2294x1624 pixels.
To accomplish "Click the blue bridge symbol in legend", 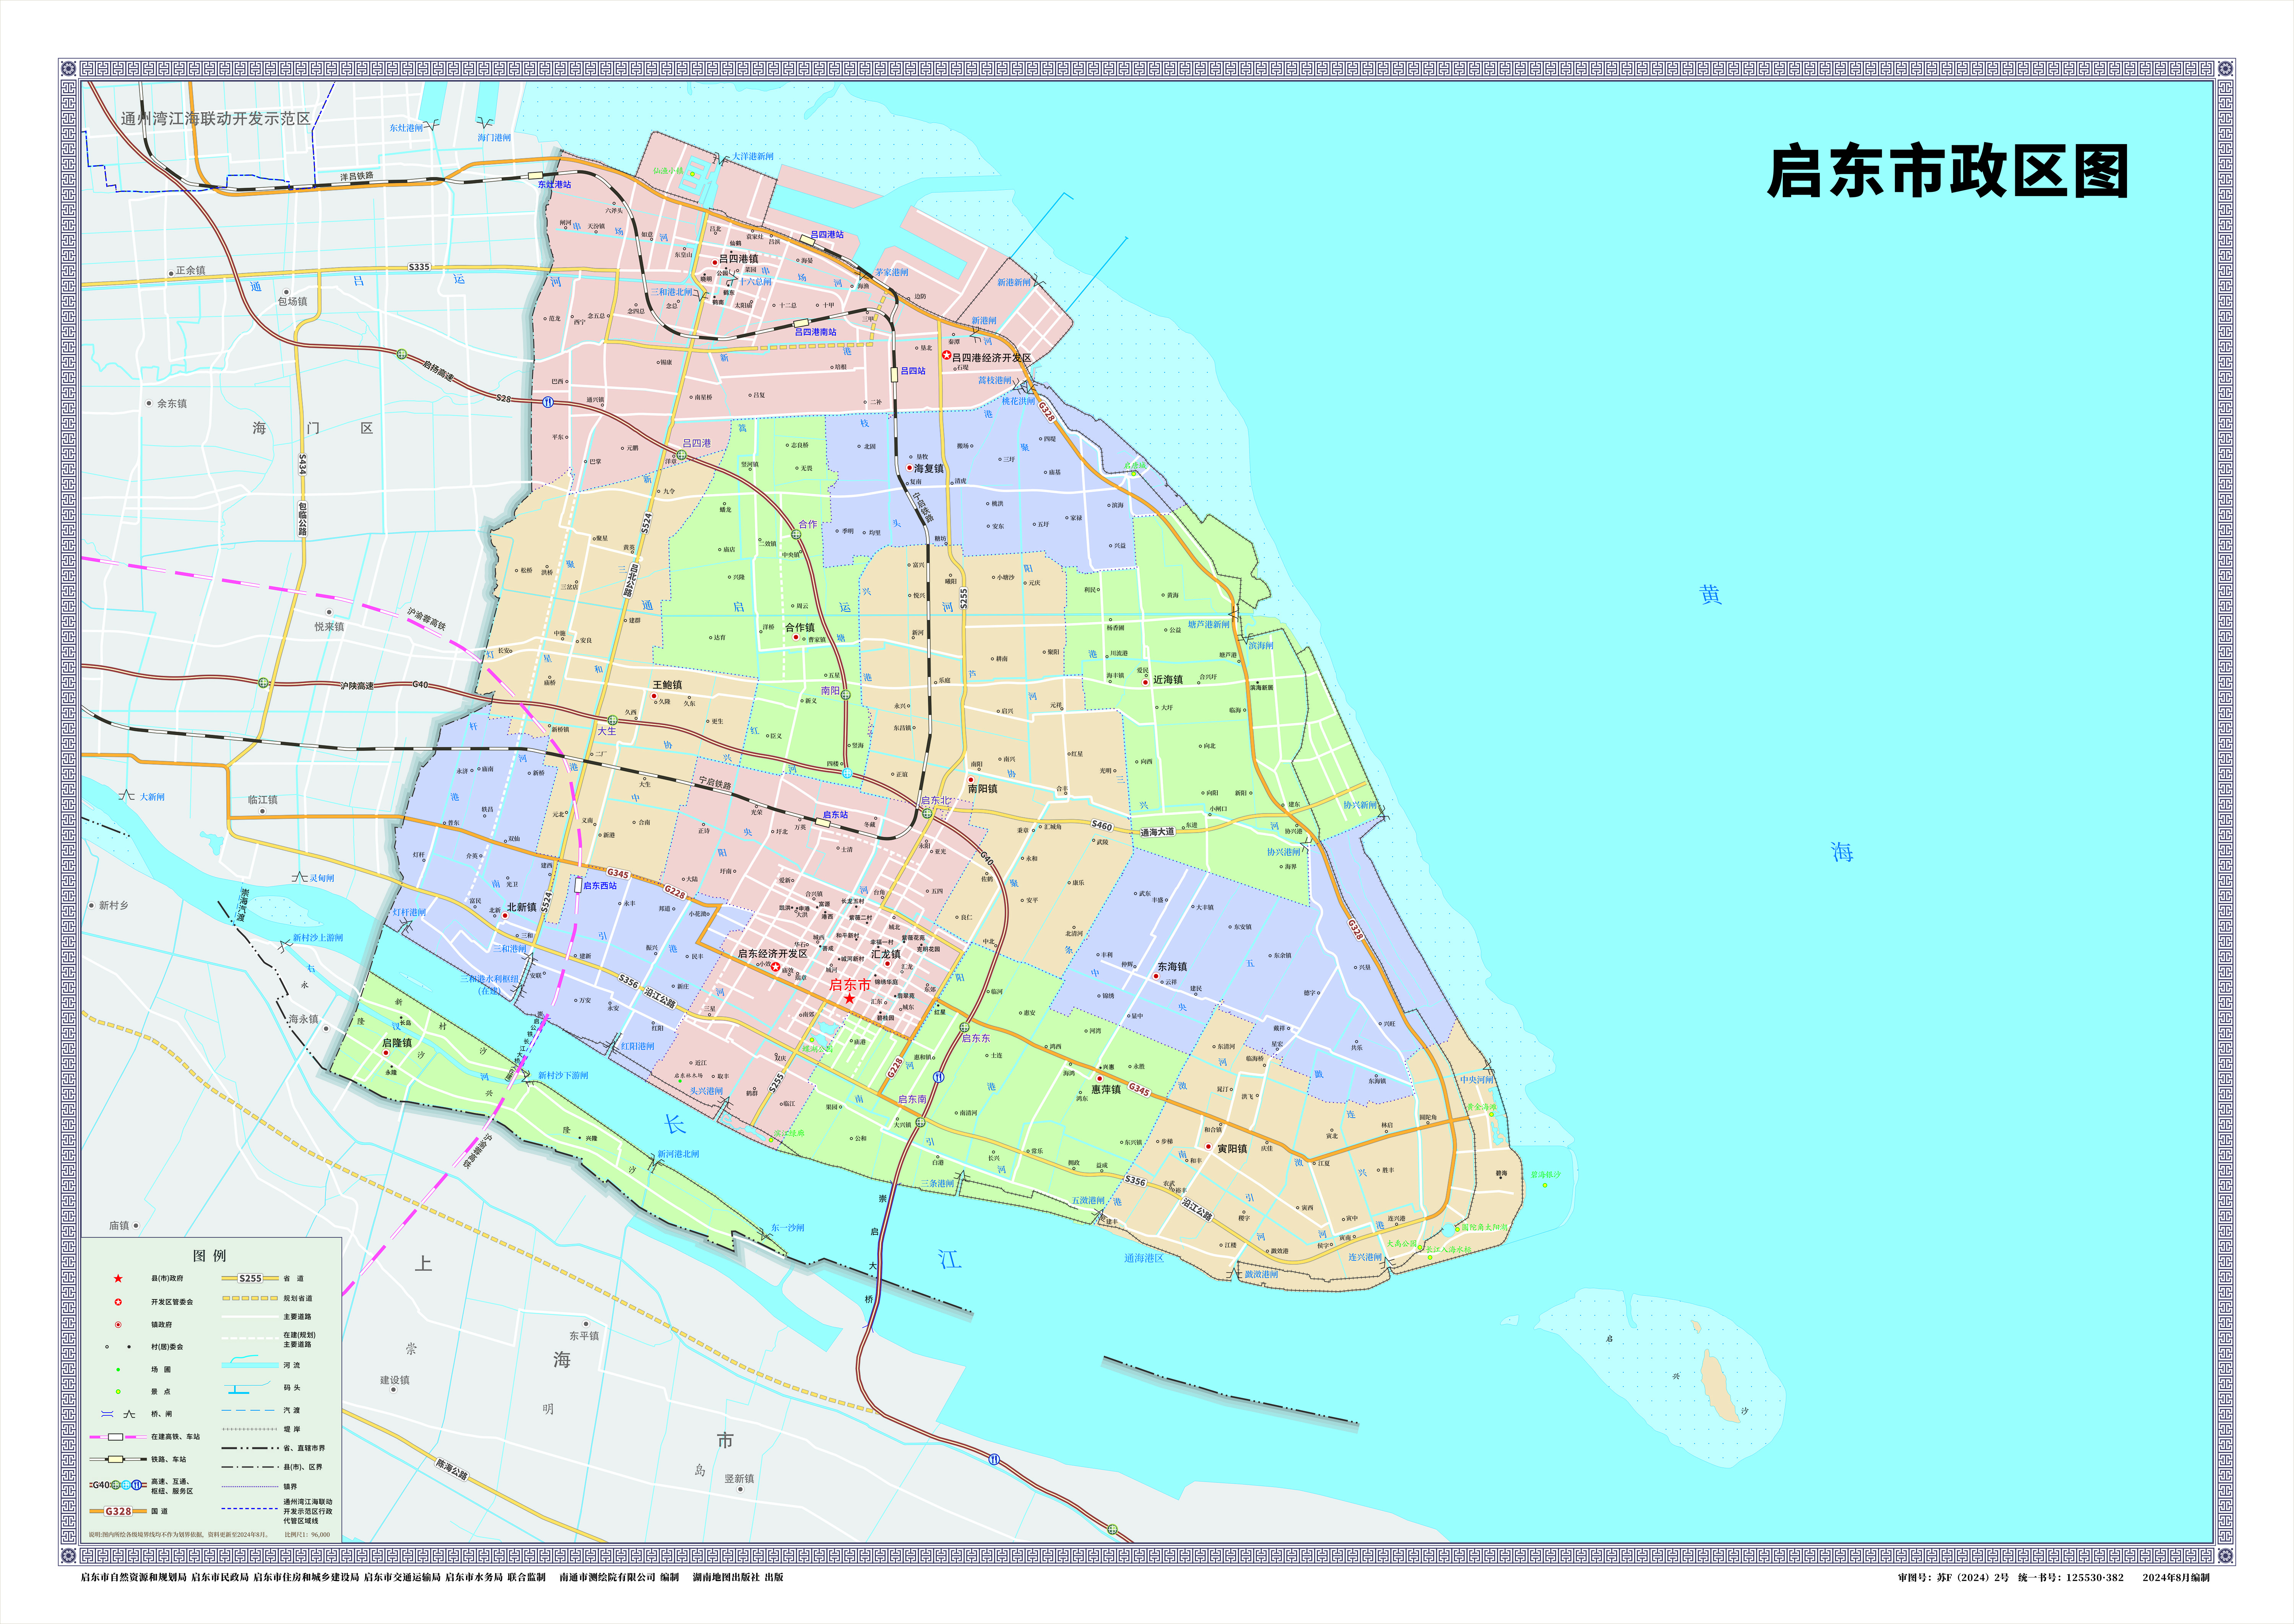I will 107,1414.
